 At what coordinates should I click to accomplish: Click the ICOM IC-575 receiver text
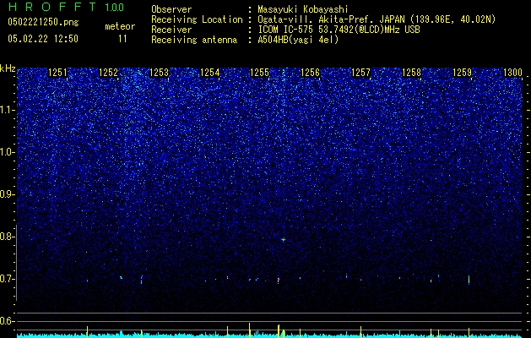point(339,30)
